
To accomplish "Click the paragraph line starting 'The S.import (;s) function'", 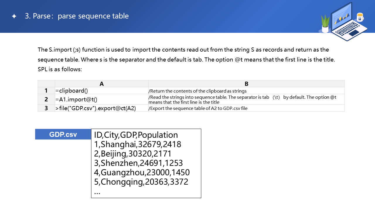I will pos(183,50).
